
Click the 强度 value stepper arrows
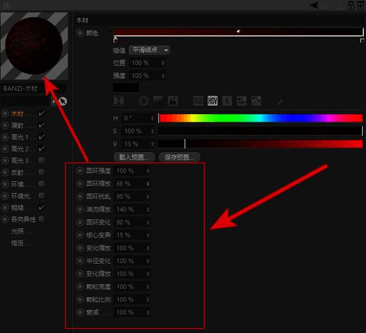point(163,76)
